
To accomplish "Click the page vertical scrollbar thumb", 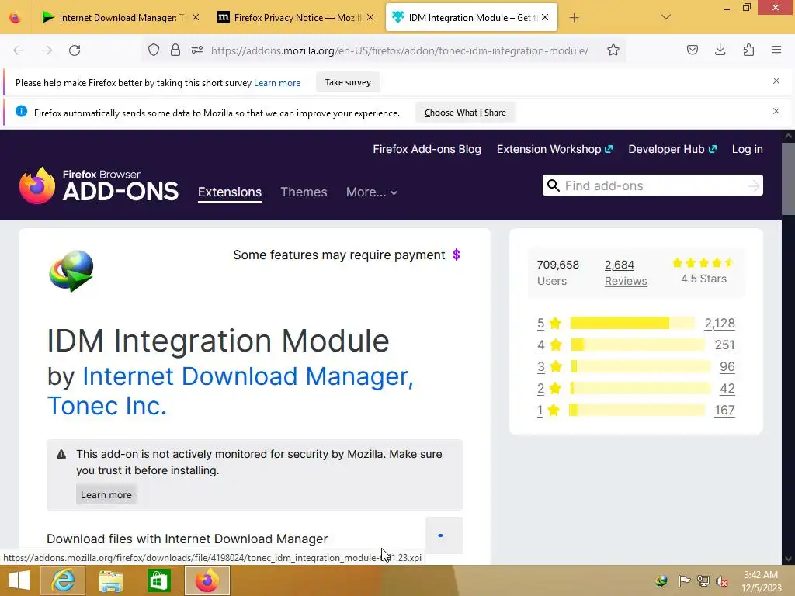I will (x=788, y=178).
